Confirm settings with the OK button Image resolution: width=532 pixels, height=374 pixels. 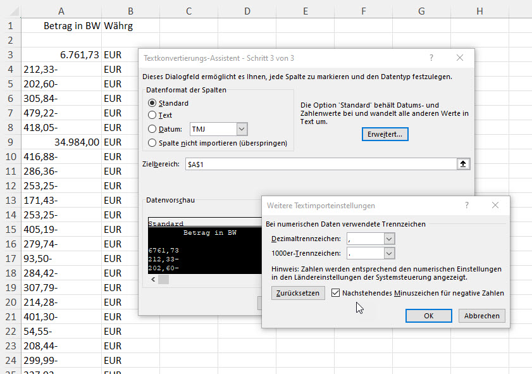[428, 316]
